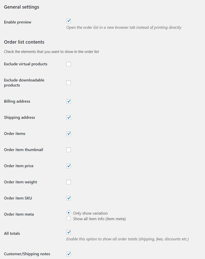Disable the Billing address checkbox
This screenshot has width=205, height=259.
click(x=69, y=101)
